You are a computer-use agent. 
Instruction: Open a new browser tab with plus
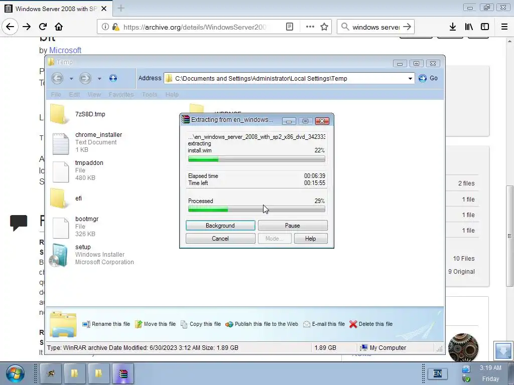(121, 8)
